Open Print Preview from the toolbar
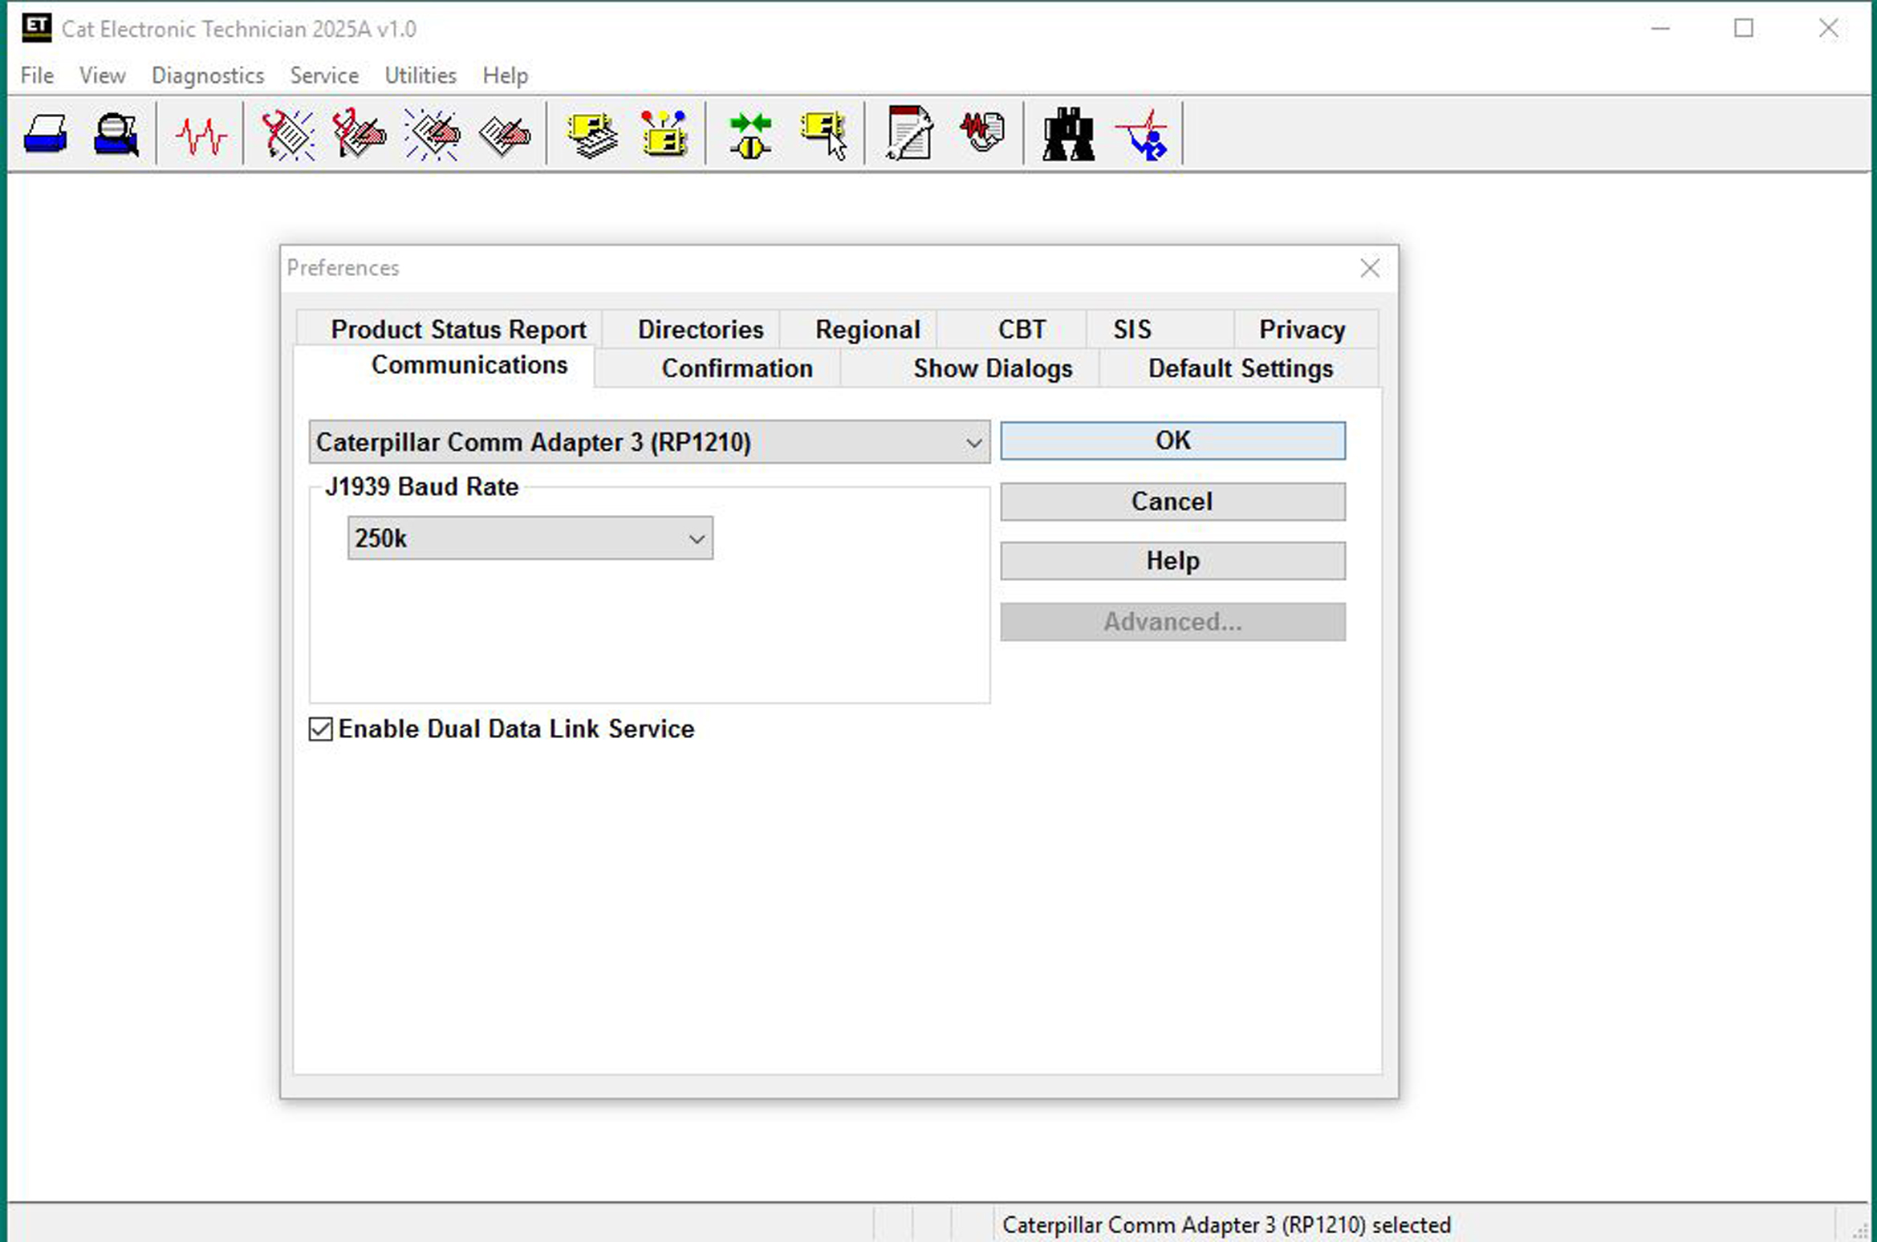The image size is (1877, 1242). click(116, 134)
